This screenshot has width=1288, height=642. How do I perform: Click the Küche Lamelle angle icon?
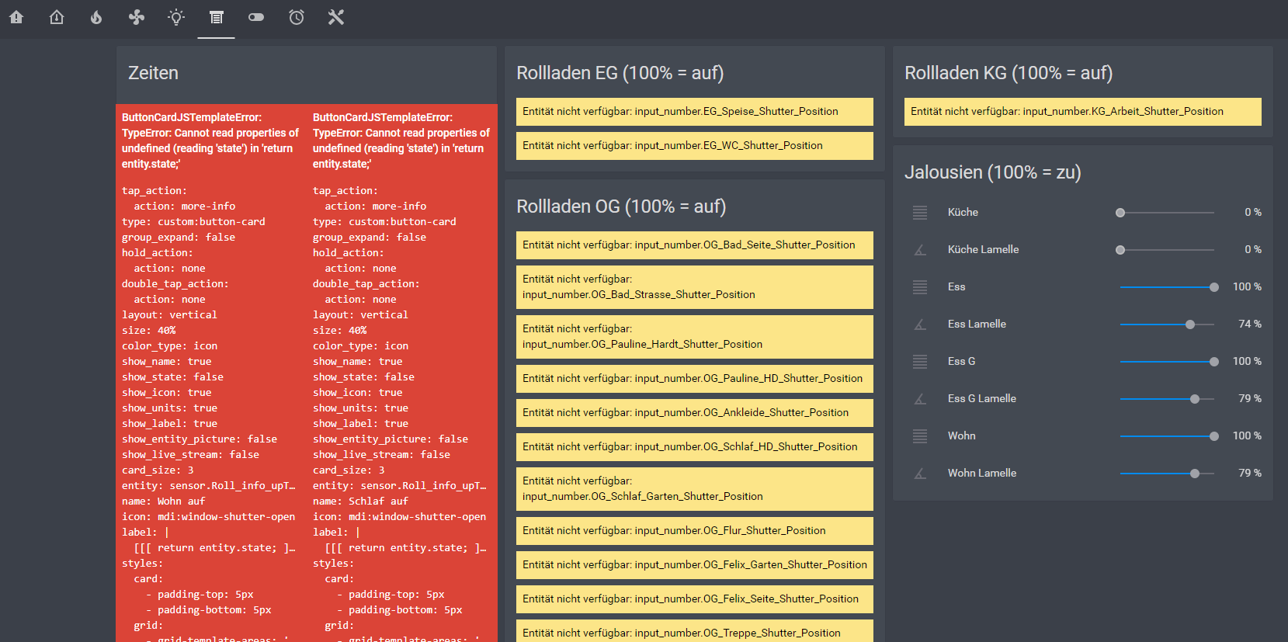pos(920,249)
